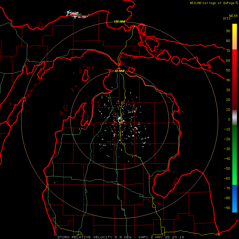Click the -90 value on the velocity scale
Image resolution: width=239 pixels, height=239 pixels.
(x=227, y=208)
